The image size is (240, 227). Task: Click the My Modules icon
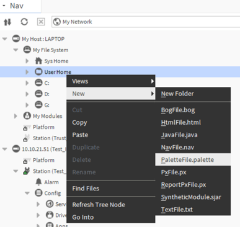tap(27, 116)
